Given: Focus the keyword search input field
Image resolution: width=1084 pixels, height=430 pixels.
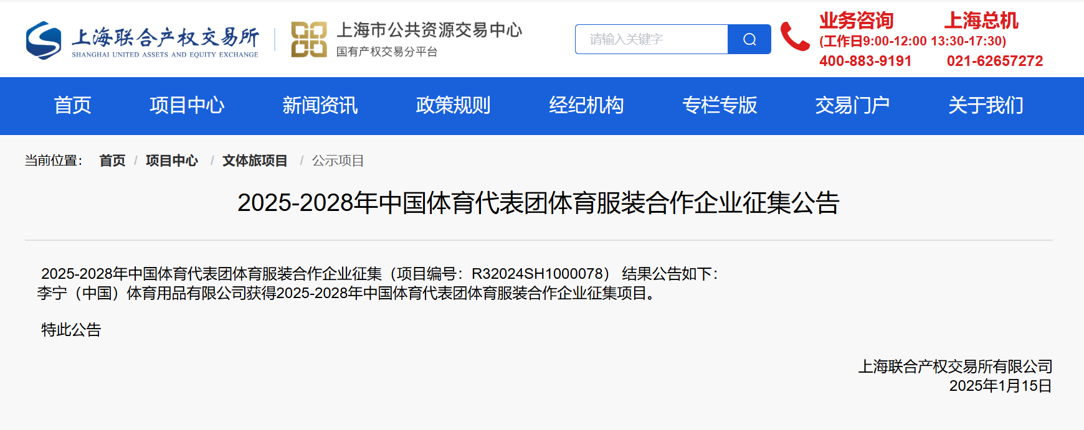Looking at the screenshot, I should point(652,39).
